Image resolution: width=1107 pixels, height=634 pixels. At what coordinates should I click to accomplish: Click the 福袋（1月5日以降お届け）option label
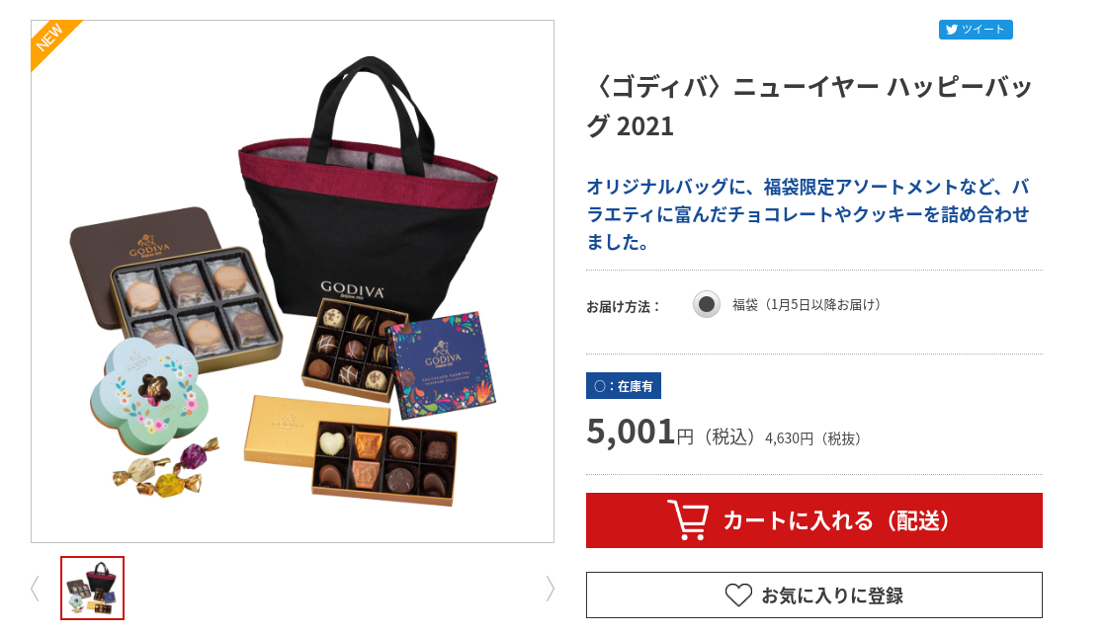coord(807,305)
